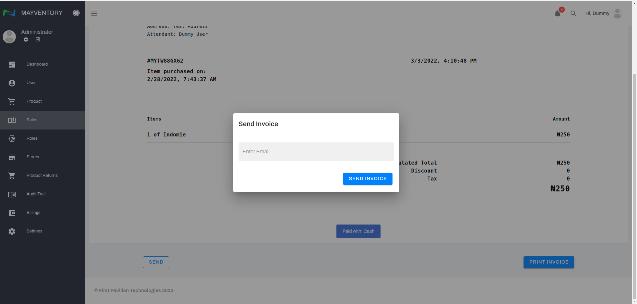Click the Billings wallet icon
637x304 pixels.
(x=12, y=213)
